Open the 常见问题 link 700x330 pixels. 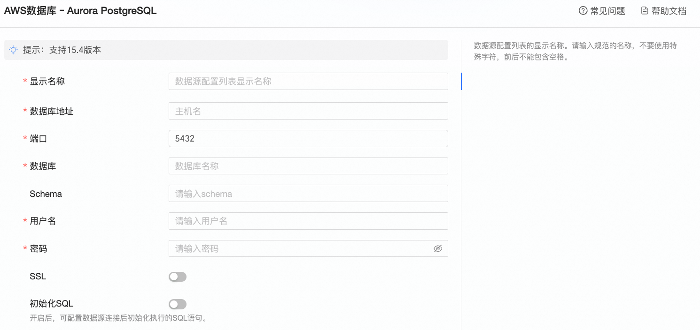(x=607, y=11)
